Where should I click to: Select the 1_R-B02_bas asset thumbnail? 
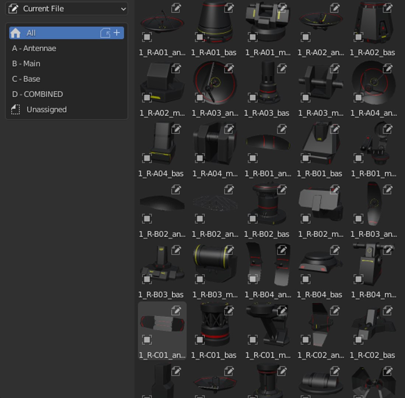(x=268, y=204)
